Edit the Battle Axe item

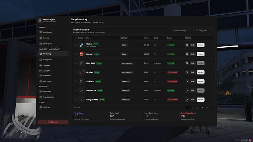tap(193, 91)
